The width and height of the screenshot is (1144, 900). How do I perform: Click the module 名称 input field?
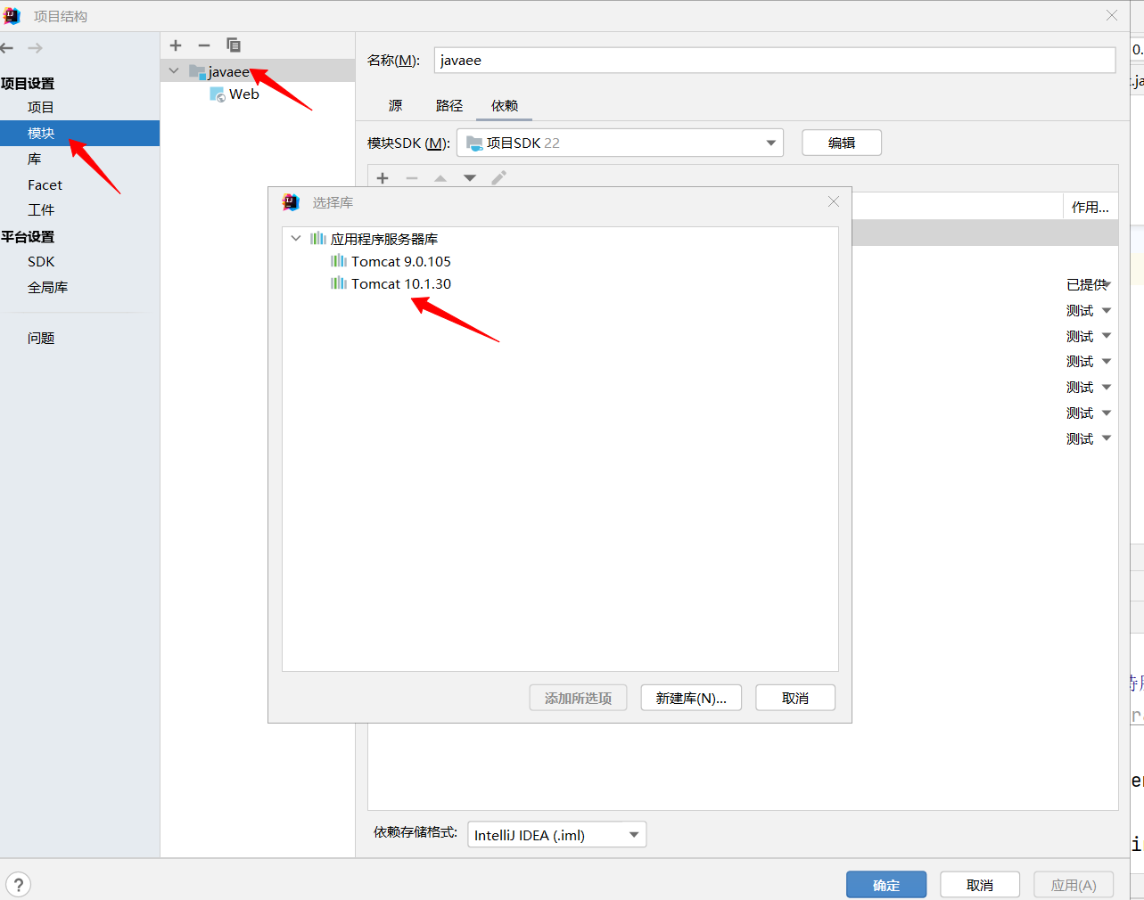click(775, 61)
